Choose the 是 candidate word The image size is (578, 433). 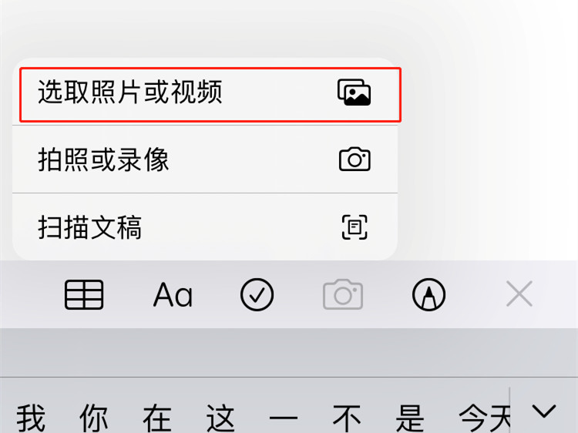click(410, 418)
